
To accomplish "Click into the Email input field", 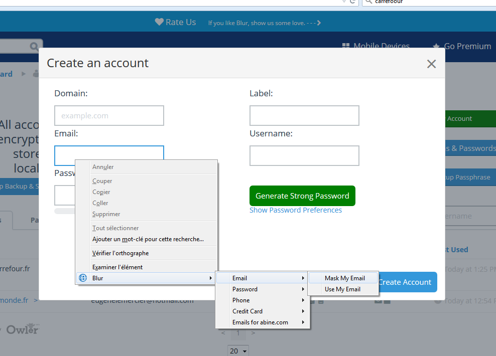I will 109,153.
